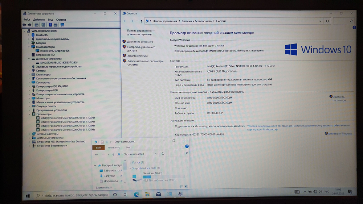Open Microsoft license terms link
Viewport: 363px width, 204px height.
click(298, 127)
